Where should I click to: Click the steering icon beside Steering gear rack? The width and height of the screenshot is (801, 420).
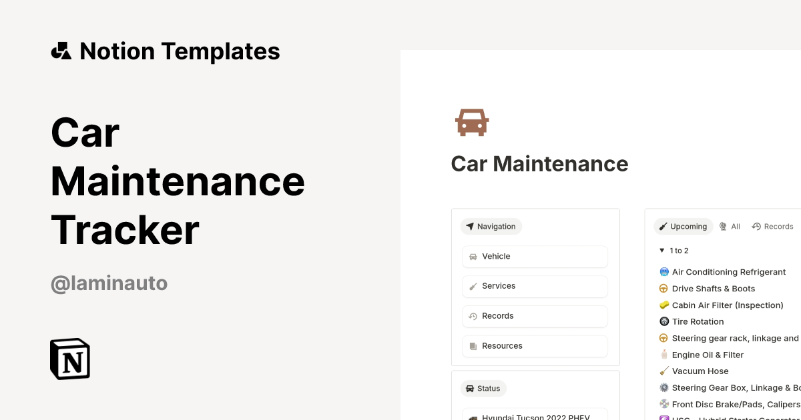[663, 338]
